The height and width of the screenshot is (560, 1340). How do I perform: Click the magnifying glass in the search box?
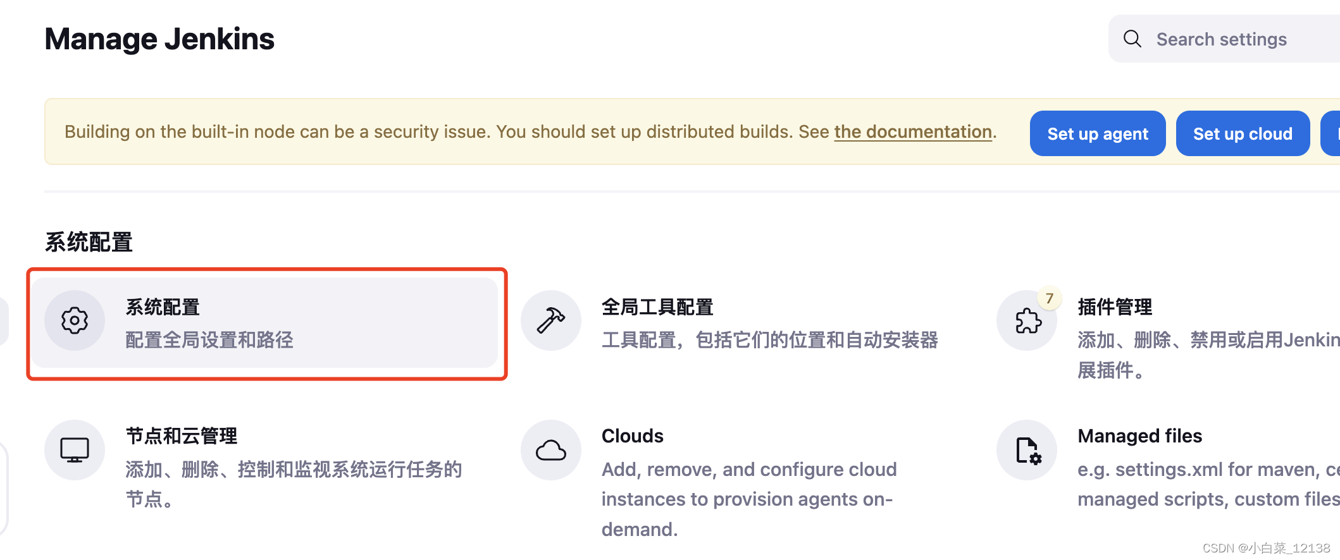(x=1132, y=39)
